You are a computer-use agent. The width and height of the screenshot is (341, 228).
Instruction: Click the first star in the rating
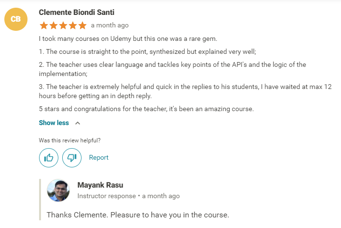[43, 25]
